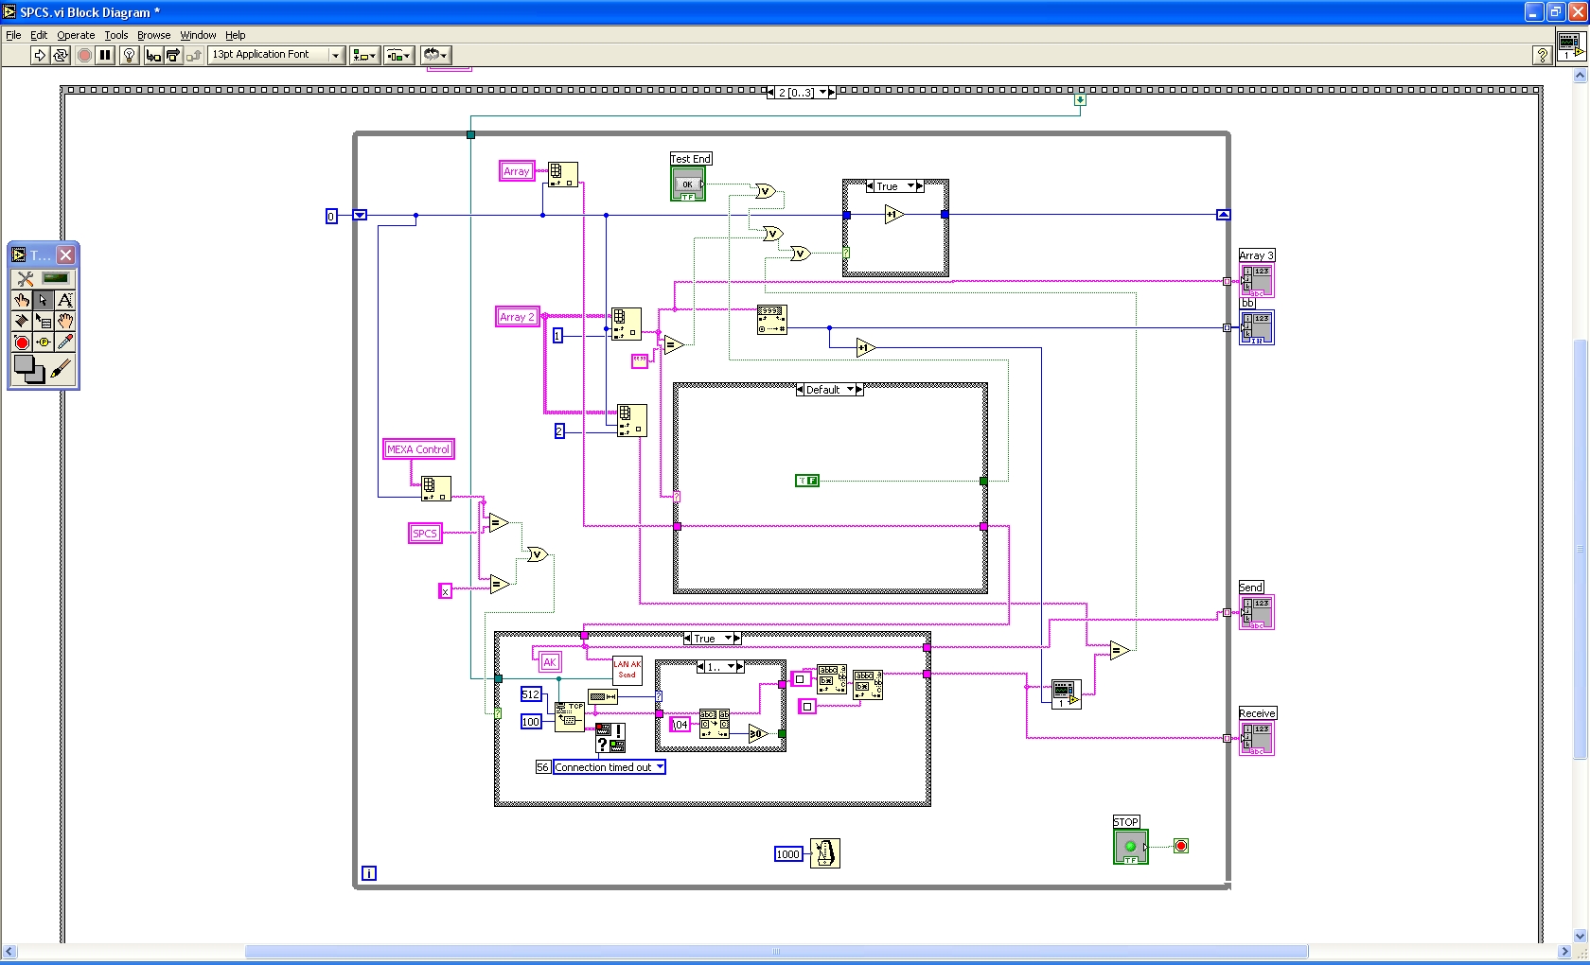This screenshot has height=965, width=1590.
Task: Select the Edit Text tool
Action: (65, 300)
